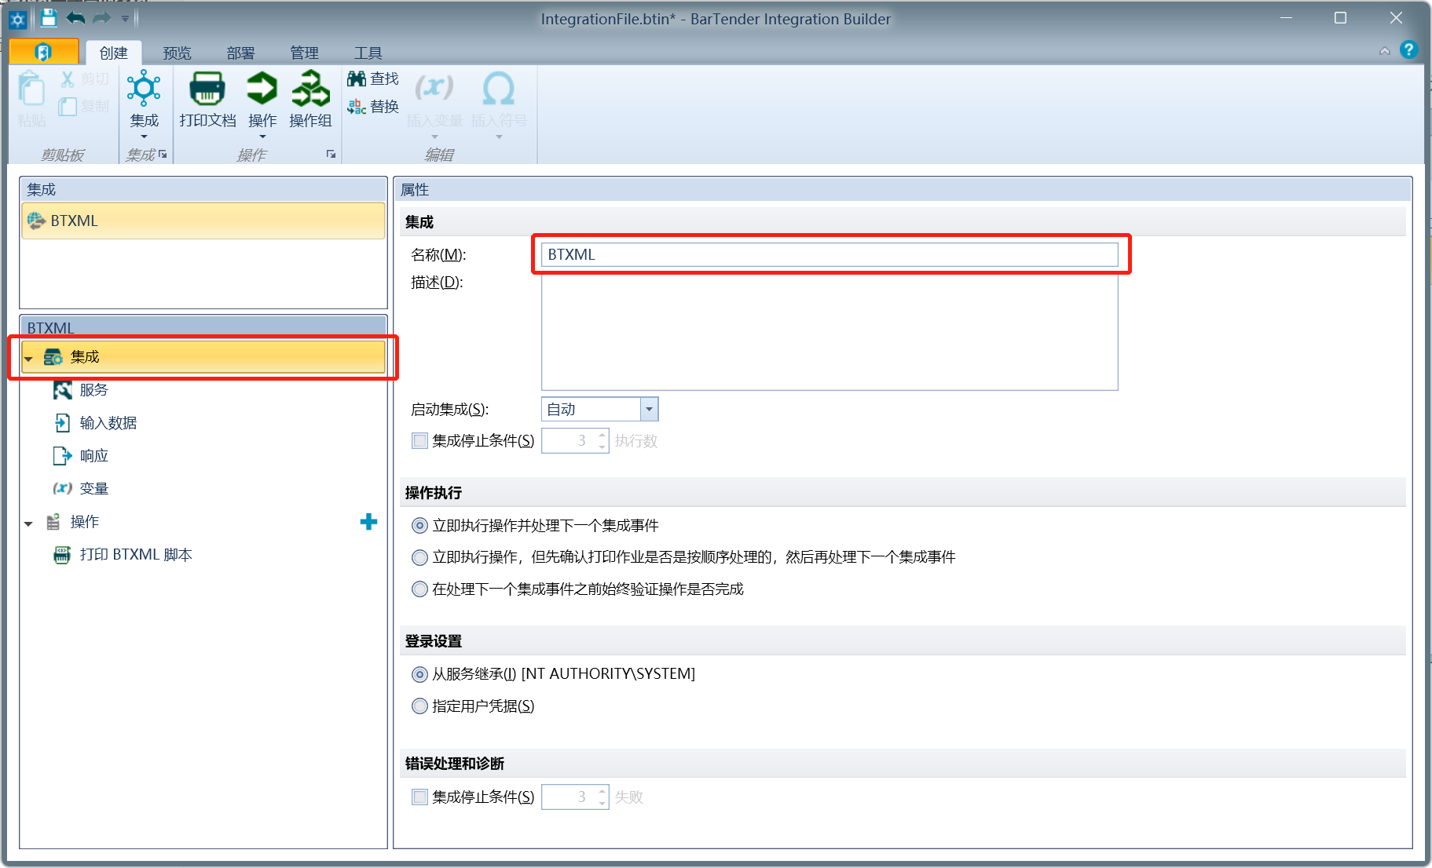
Task: Open the quick access toolbar customize arrow
Action: (x=125, y=18)
